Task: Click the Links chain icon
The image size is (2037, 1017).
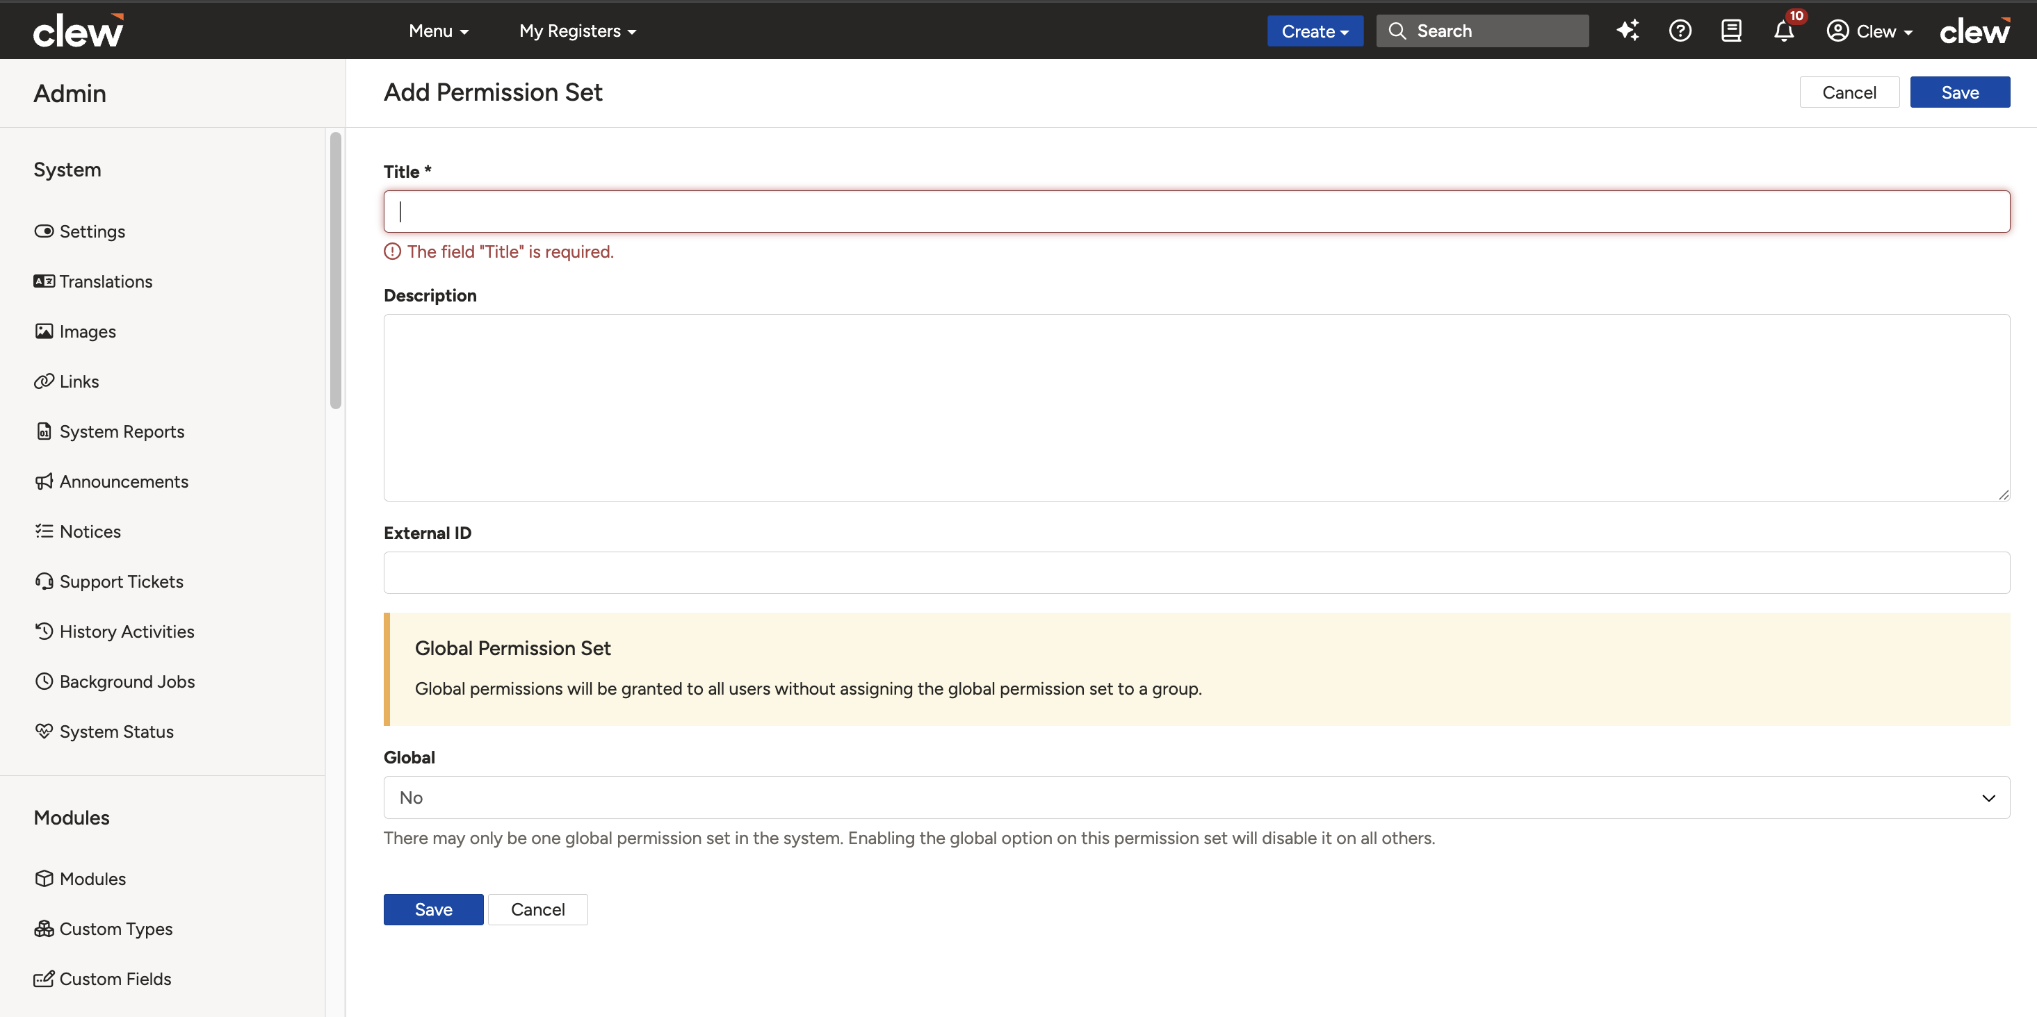Action: click(x=44, y=381)
